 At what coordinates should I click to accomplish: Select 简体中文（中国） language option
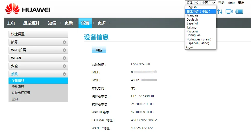point(201,12)
